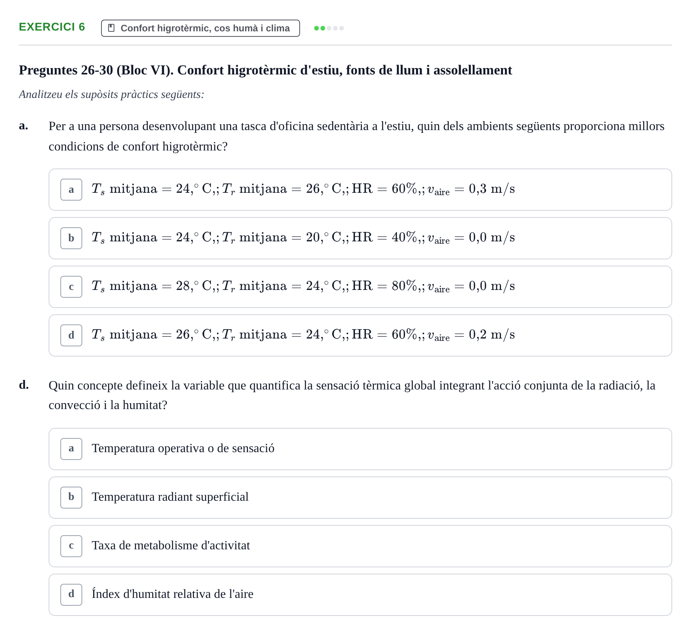Click the question text about 'sensació tèrmica global'
691x641 pixels.
[352, 395]
